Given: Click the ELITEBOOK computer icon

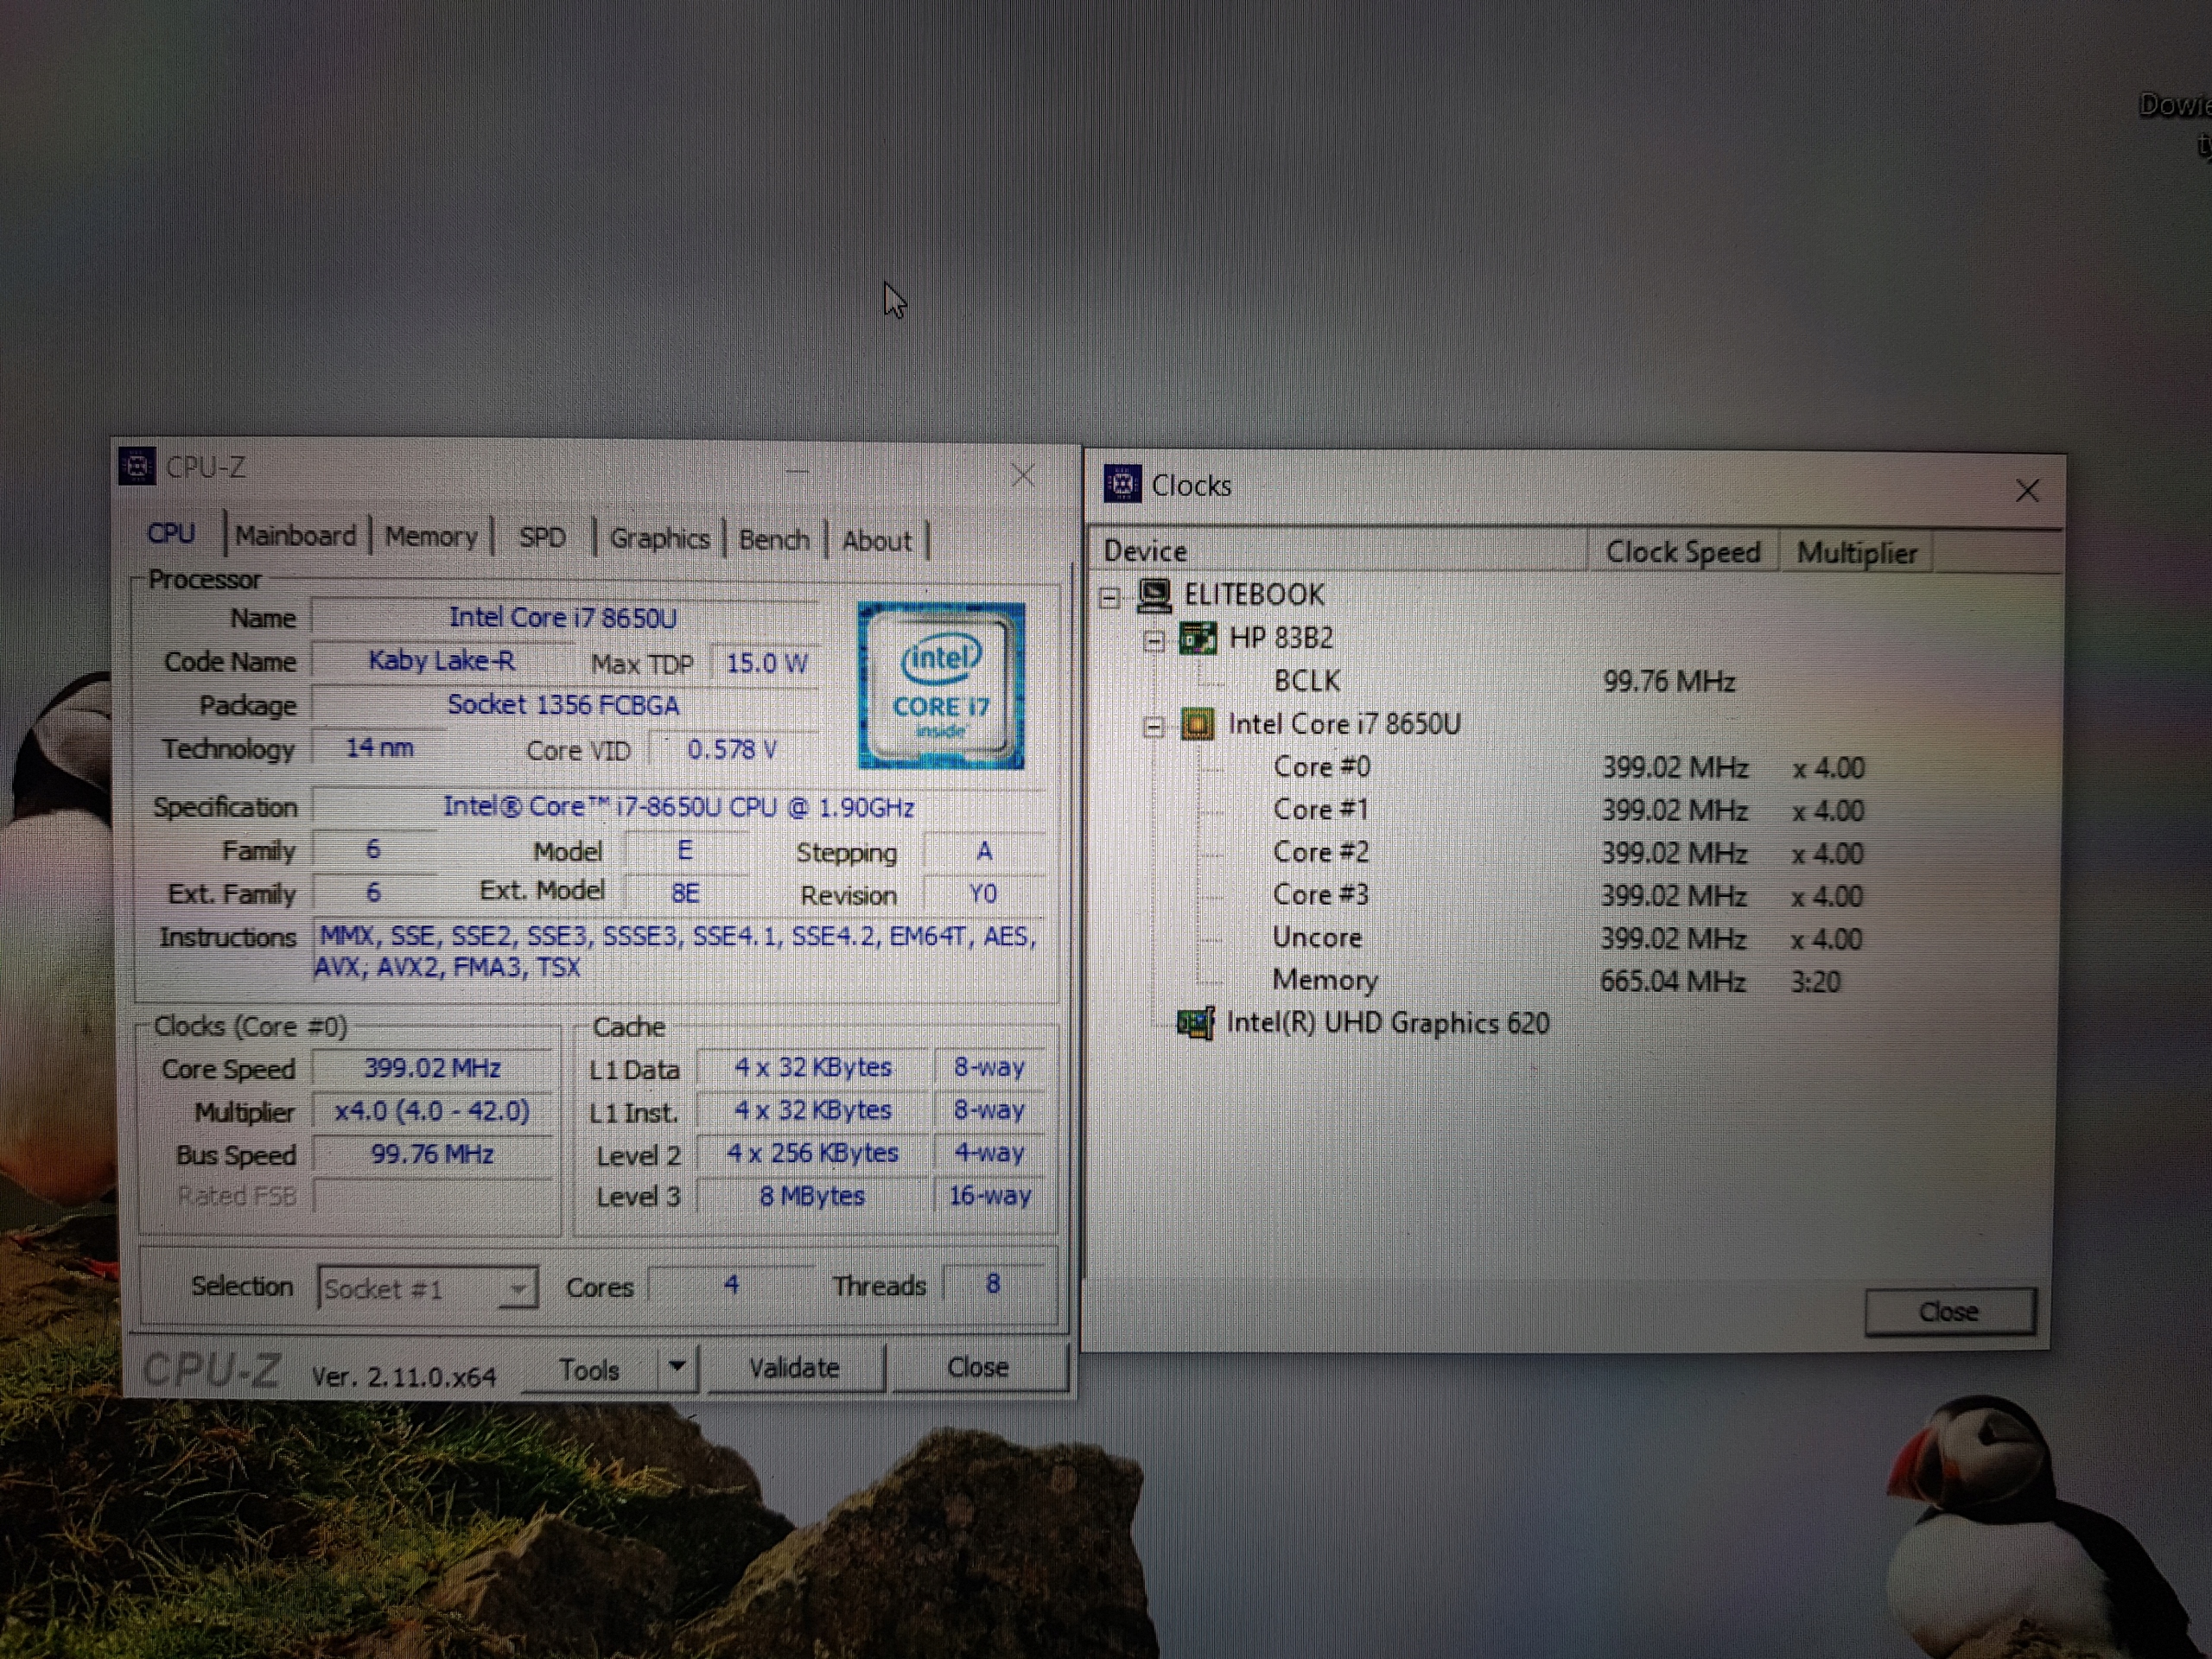Looking at the screenshot, I should coord(1155,595).
